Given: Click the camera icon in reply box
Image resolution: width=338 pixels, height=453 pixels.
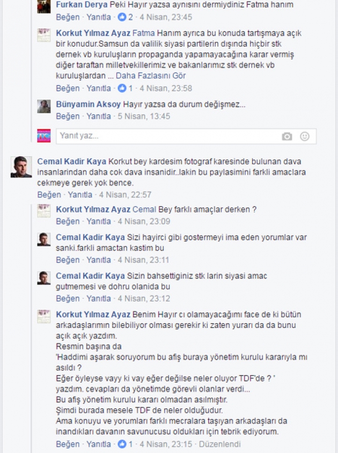Looking at the screenshot, I should 286,136.
